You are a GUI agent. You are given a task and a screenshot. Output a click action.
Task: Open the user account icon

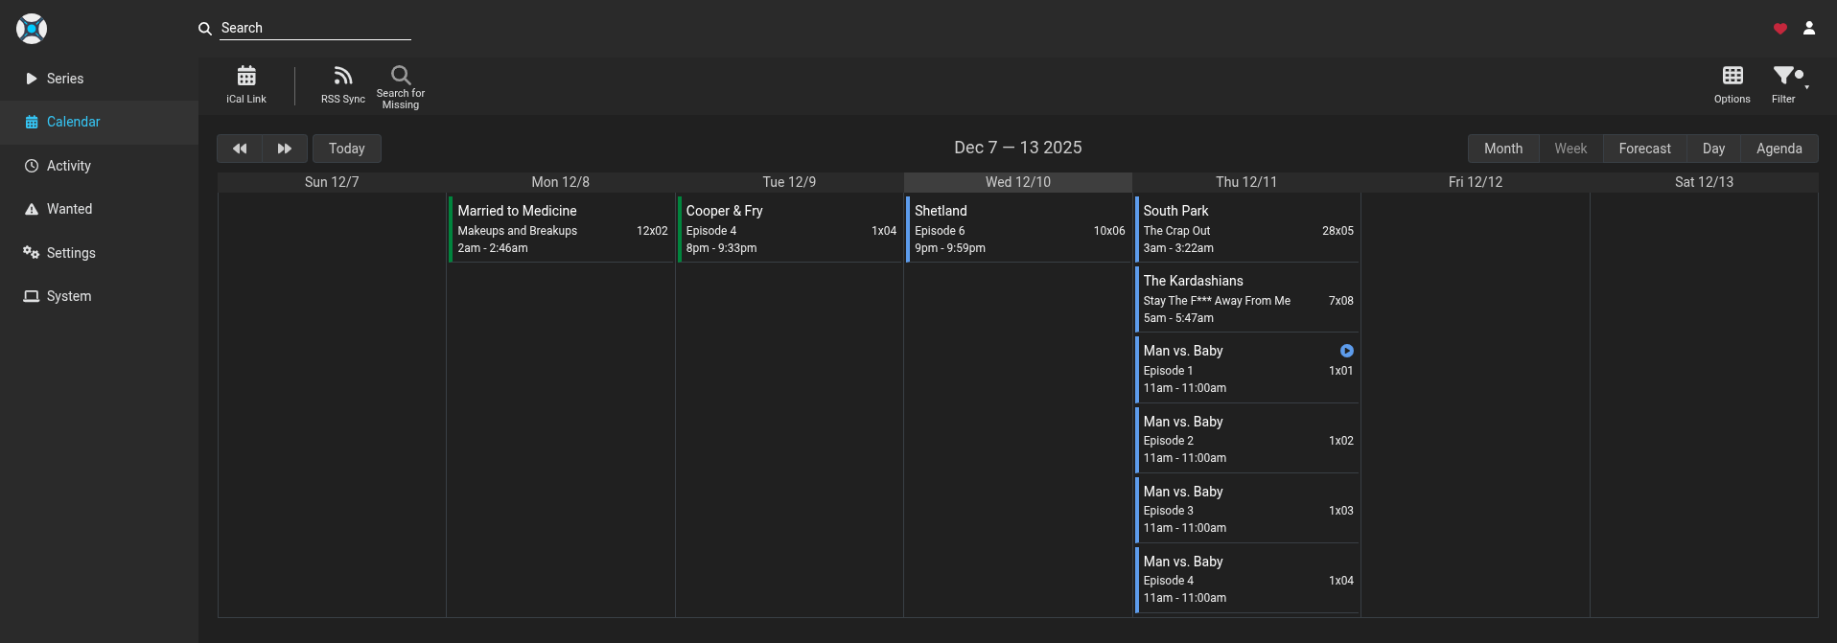pyautogui.click(x=1808, y=29)
